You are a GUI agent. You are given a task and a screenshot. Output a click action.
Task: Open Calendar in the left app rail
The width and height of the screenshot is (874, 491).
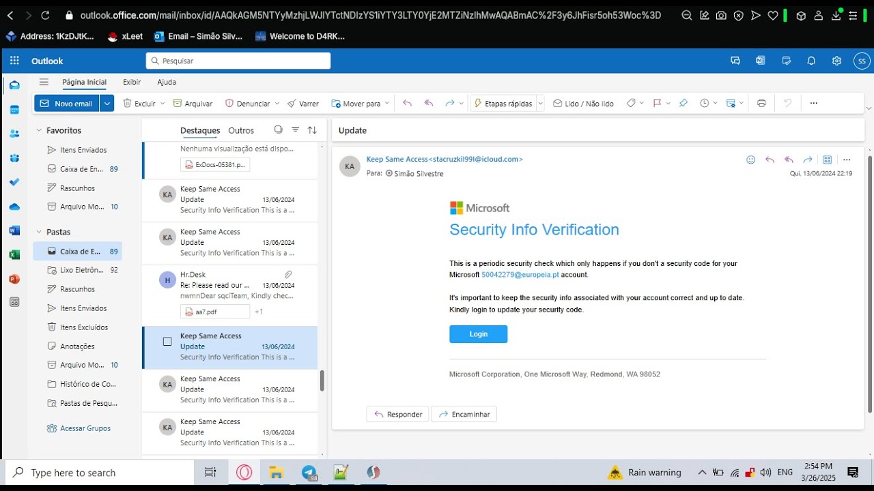click(14, 110)
